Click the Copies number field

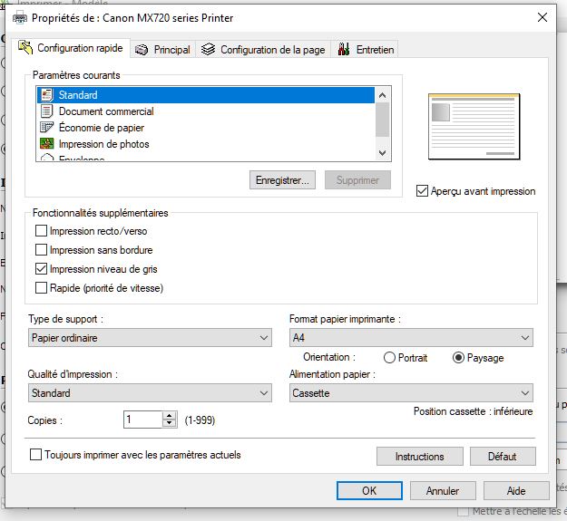142,420
